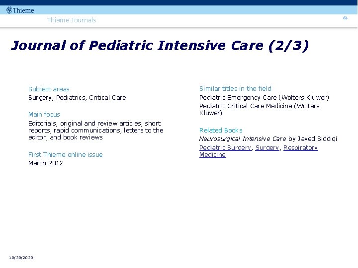The width and height of the screenshot is (358, 268).
Task: Click the 'Main focus' heading
Action: (x=44, y=115)
